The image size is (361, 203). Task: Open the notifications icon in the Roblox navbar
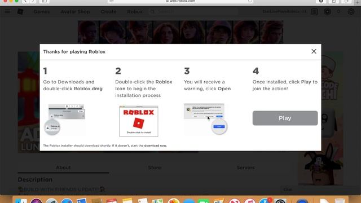click(x=314, y=11)
